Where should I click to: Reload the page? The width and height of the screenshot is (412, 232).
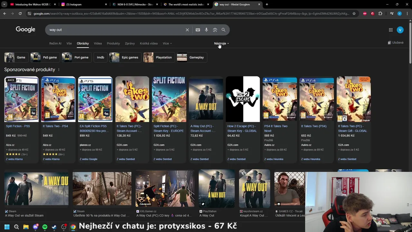tap(20, 14)
